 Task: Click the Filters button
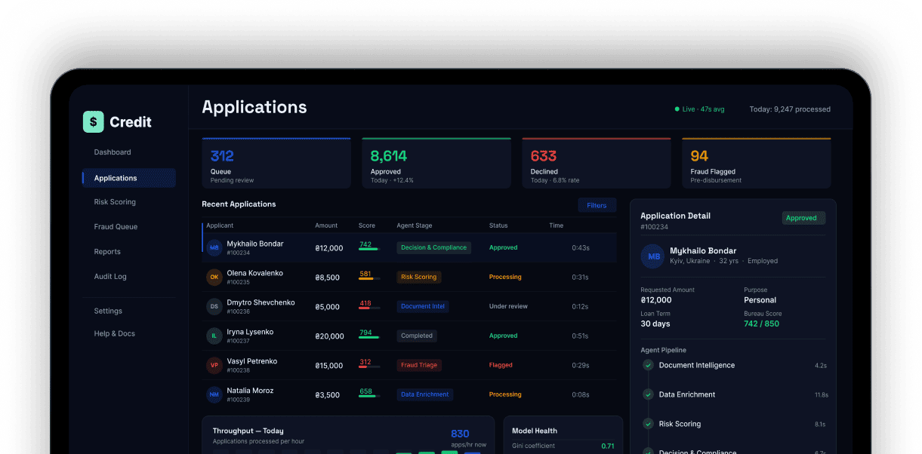click(x=597, y=205)
